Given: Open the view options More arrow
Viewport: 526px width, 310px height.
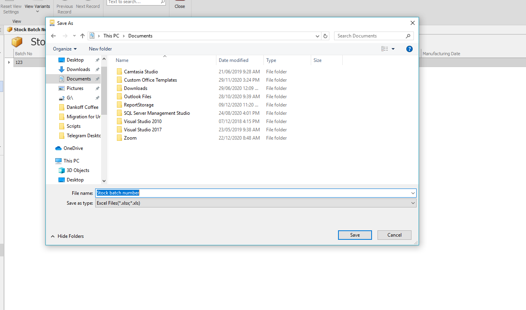Looking at the screenshot, I should (393, 49).
